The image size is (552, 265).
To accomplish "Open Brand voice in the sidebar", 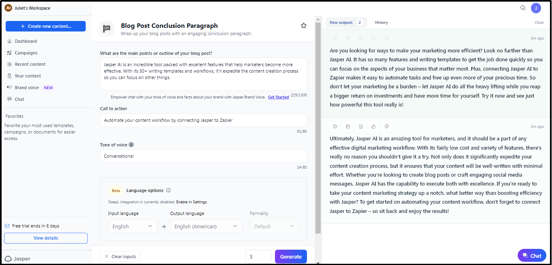I will 27,88.
